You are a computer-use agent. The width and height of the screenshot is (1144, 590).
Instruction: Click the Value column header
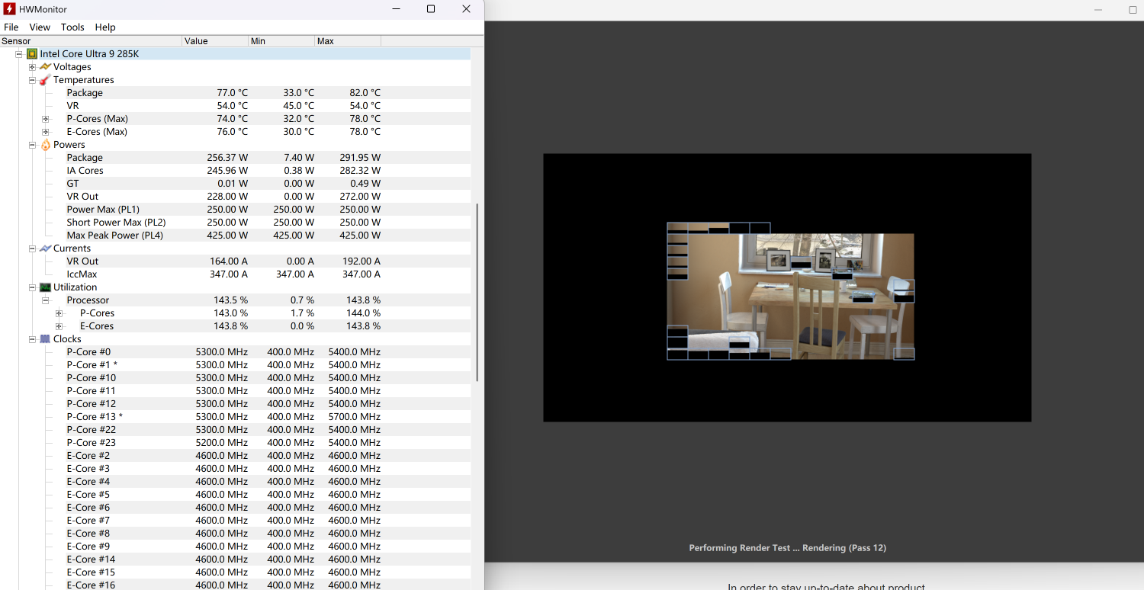tap(215, 41)
